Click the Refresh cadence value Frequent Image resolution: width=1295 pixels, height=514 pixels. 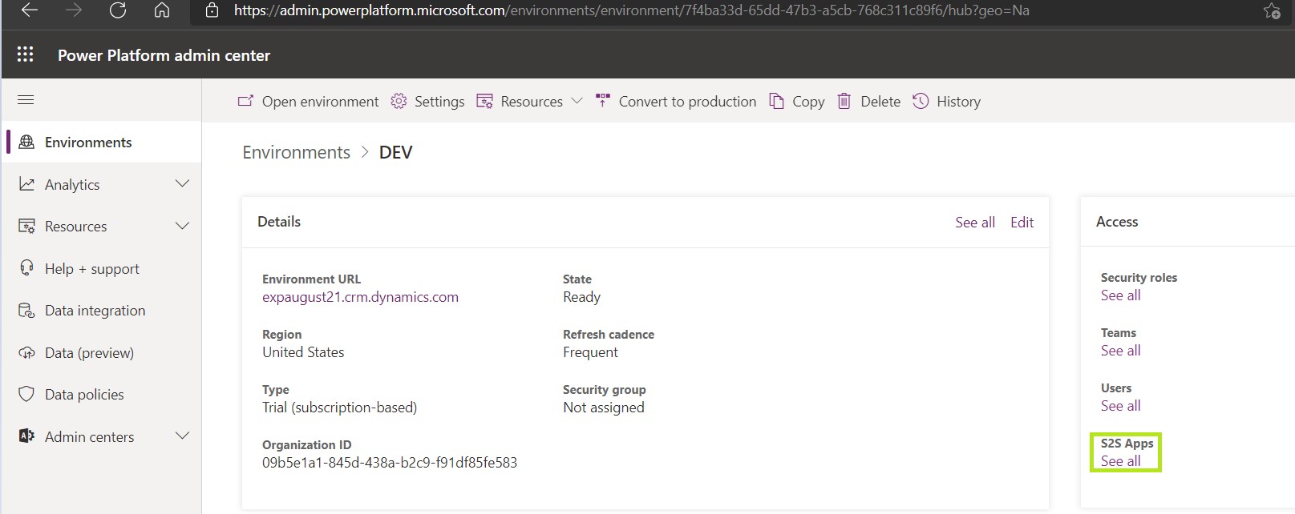[590, 352]
